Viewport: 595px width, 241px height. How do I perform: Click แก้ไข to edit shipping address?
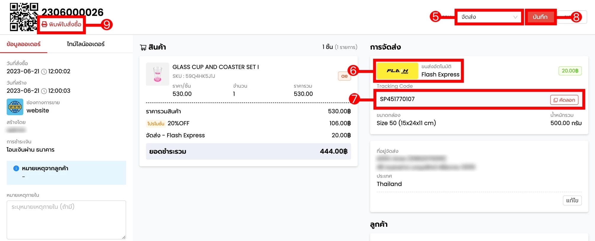click(x=572, y=200)
